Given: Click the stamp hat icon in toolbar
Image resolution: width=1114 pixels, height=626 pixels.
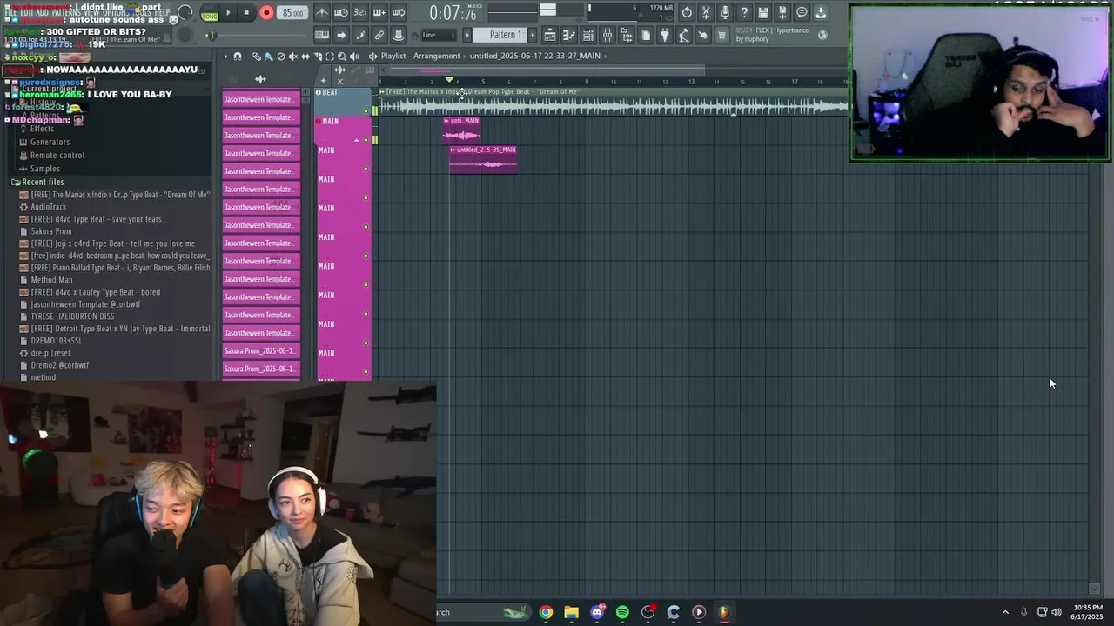Looking at the screenshot, I should 399,36.
